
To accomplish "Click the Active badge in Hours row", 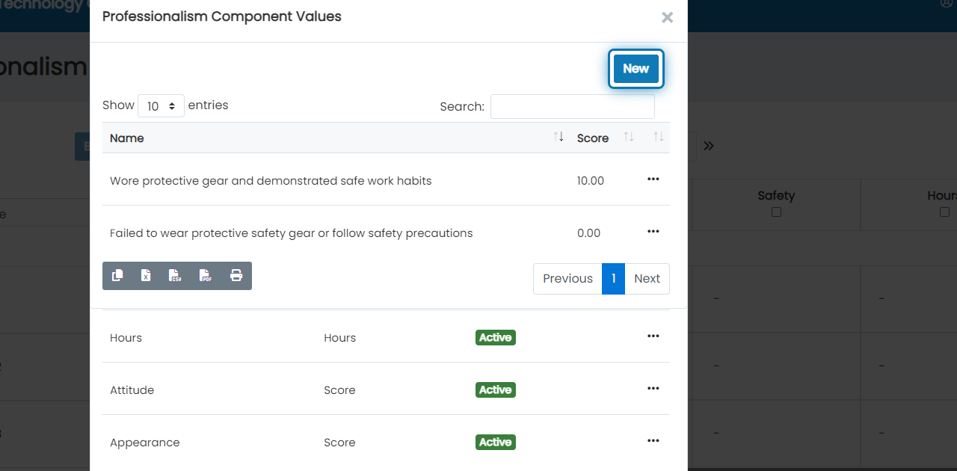I will [496, 338].
